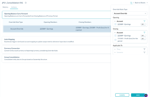Click the Cancel button

[x=122, y=95]
